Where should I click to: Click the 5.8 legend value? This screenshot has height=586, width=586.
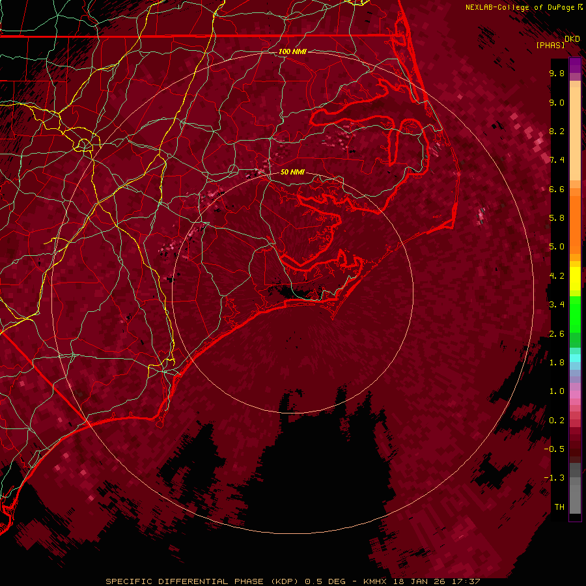(x=557, y=218)
